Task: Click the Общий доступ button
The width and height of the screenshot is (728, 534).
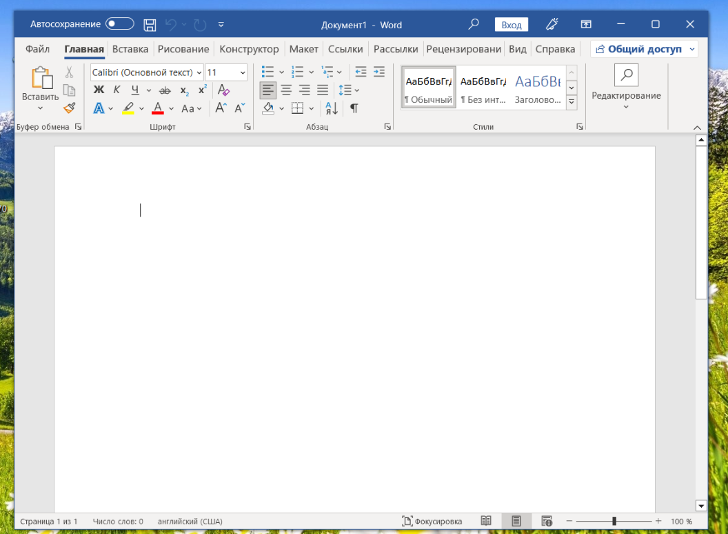Action: 644,49
